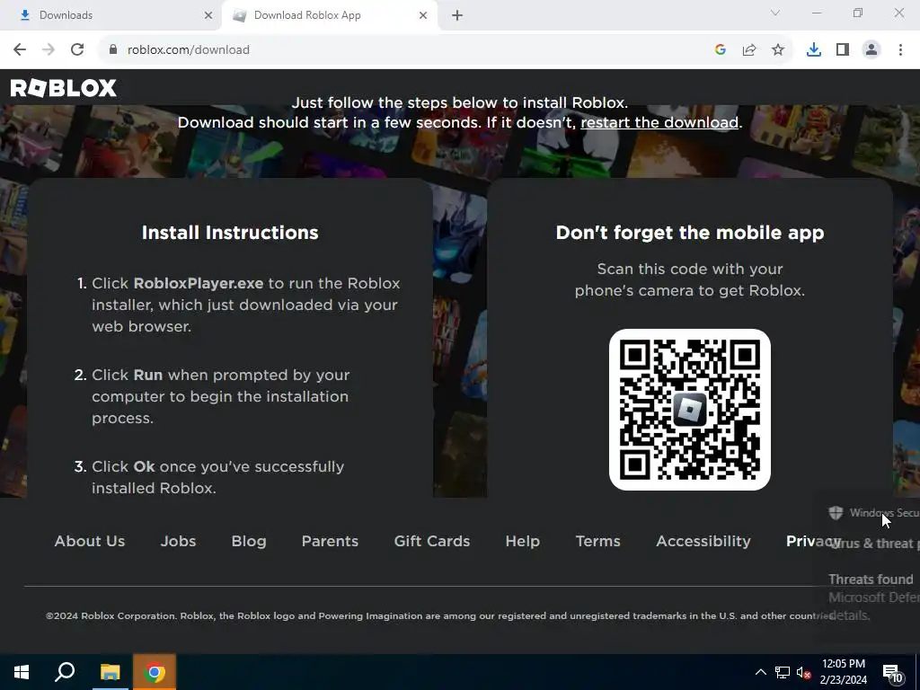Minimize the Chrome window
920x690 pixels.
point(817,13)
